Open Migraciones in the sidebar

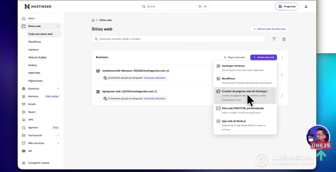click(35, 81)
